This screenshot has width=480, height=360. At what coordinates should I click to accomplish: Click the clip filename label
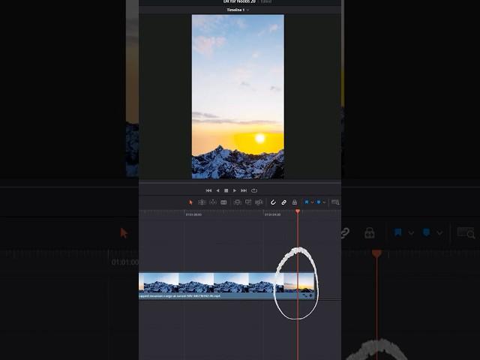pyautogui.click(x=180, y=296)
